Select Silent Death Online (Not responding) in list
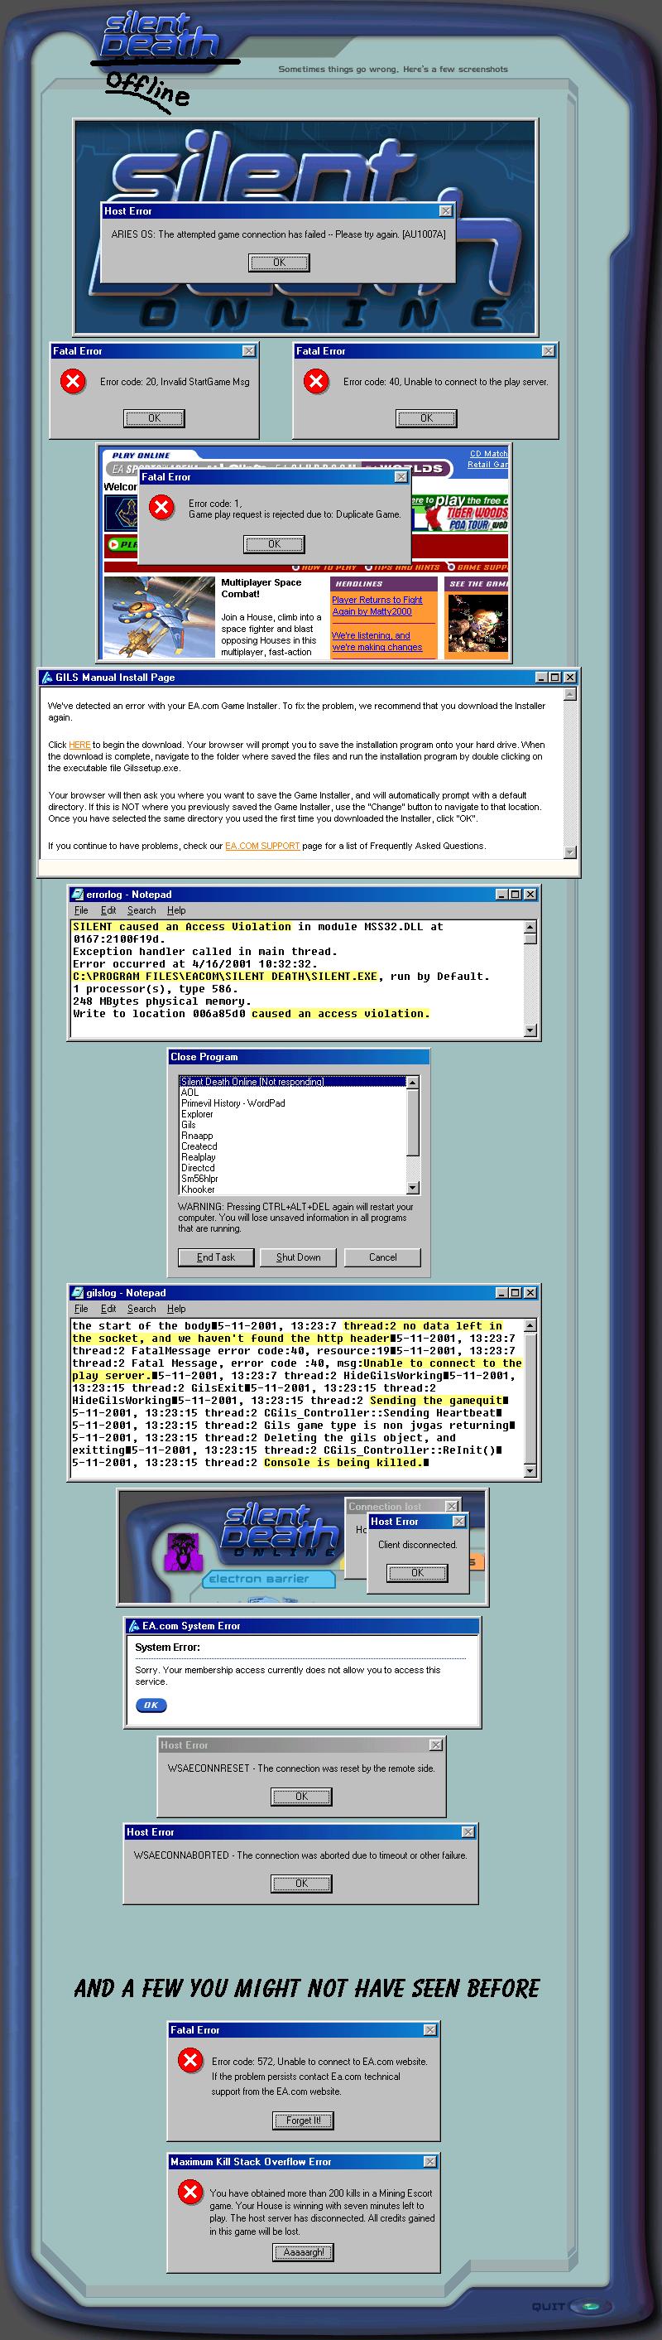The width and height of the screenshot is (662, 2340). 292,1082
